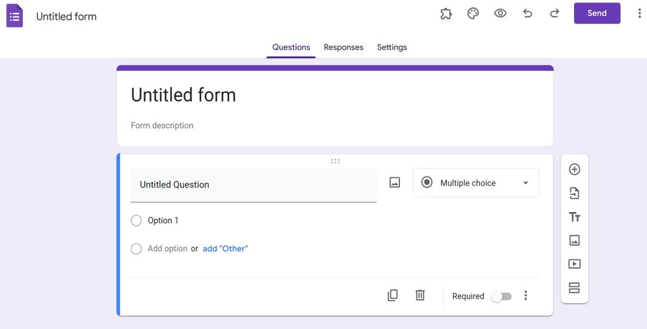The height and width of the screenshot is (329, 647).
Task: Click the undo arrow
Action: pos(528,14)
